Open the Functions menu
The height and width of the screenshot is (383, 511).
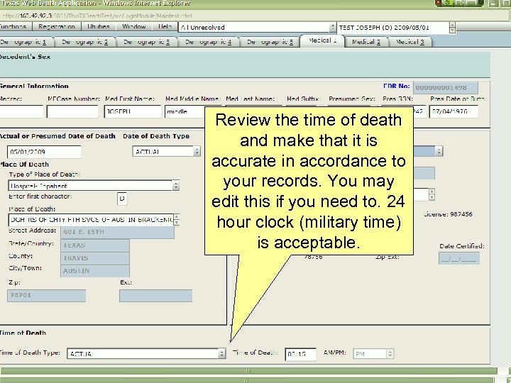tap(14, 26)
